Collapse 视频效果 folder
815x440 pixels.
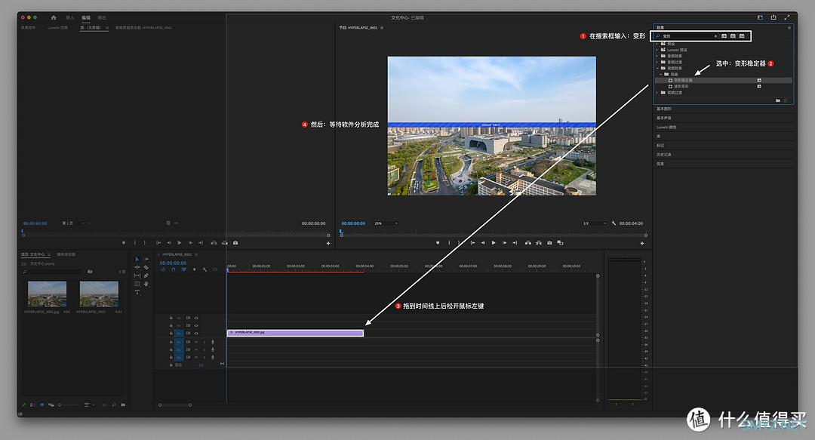pos(657,68)
